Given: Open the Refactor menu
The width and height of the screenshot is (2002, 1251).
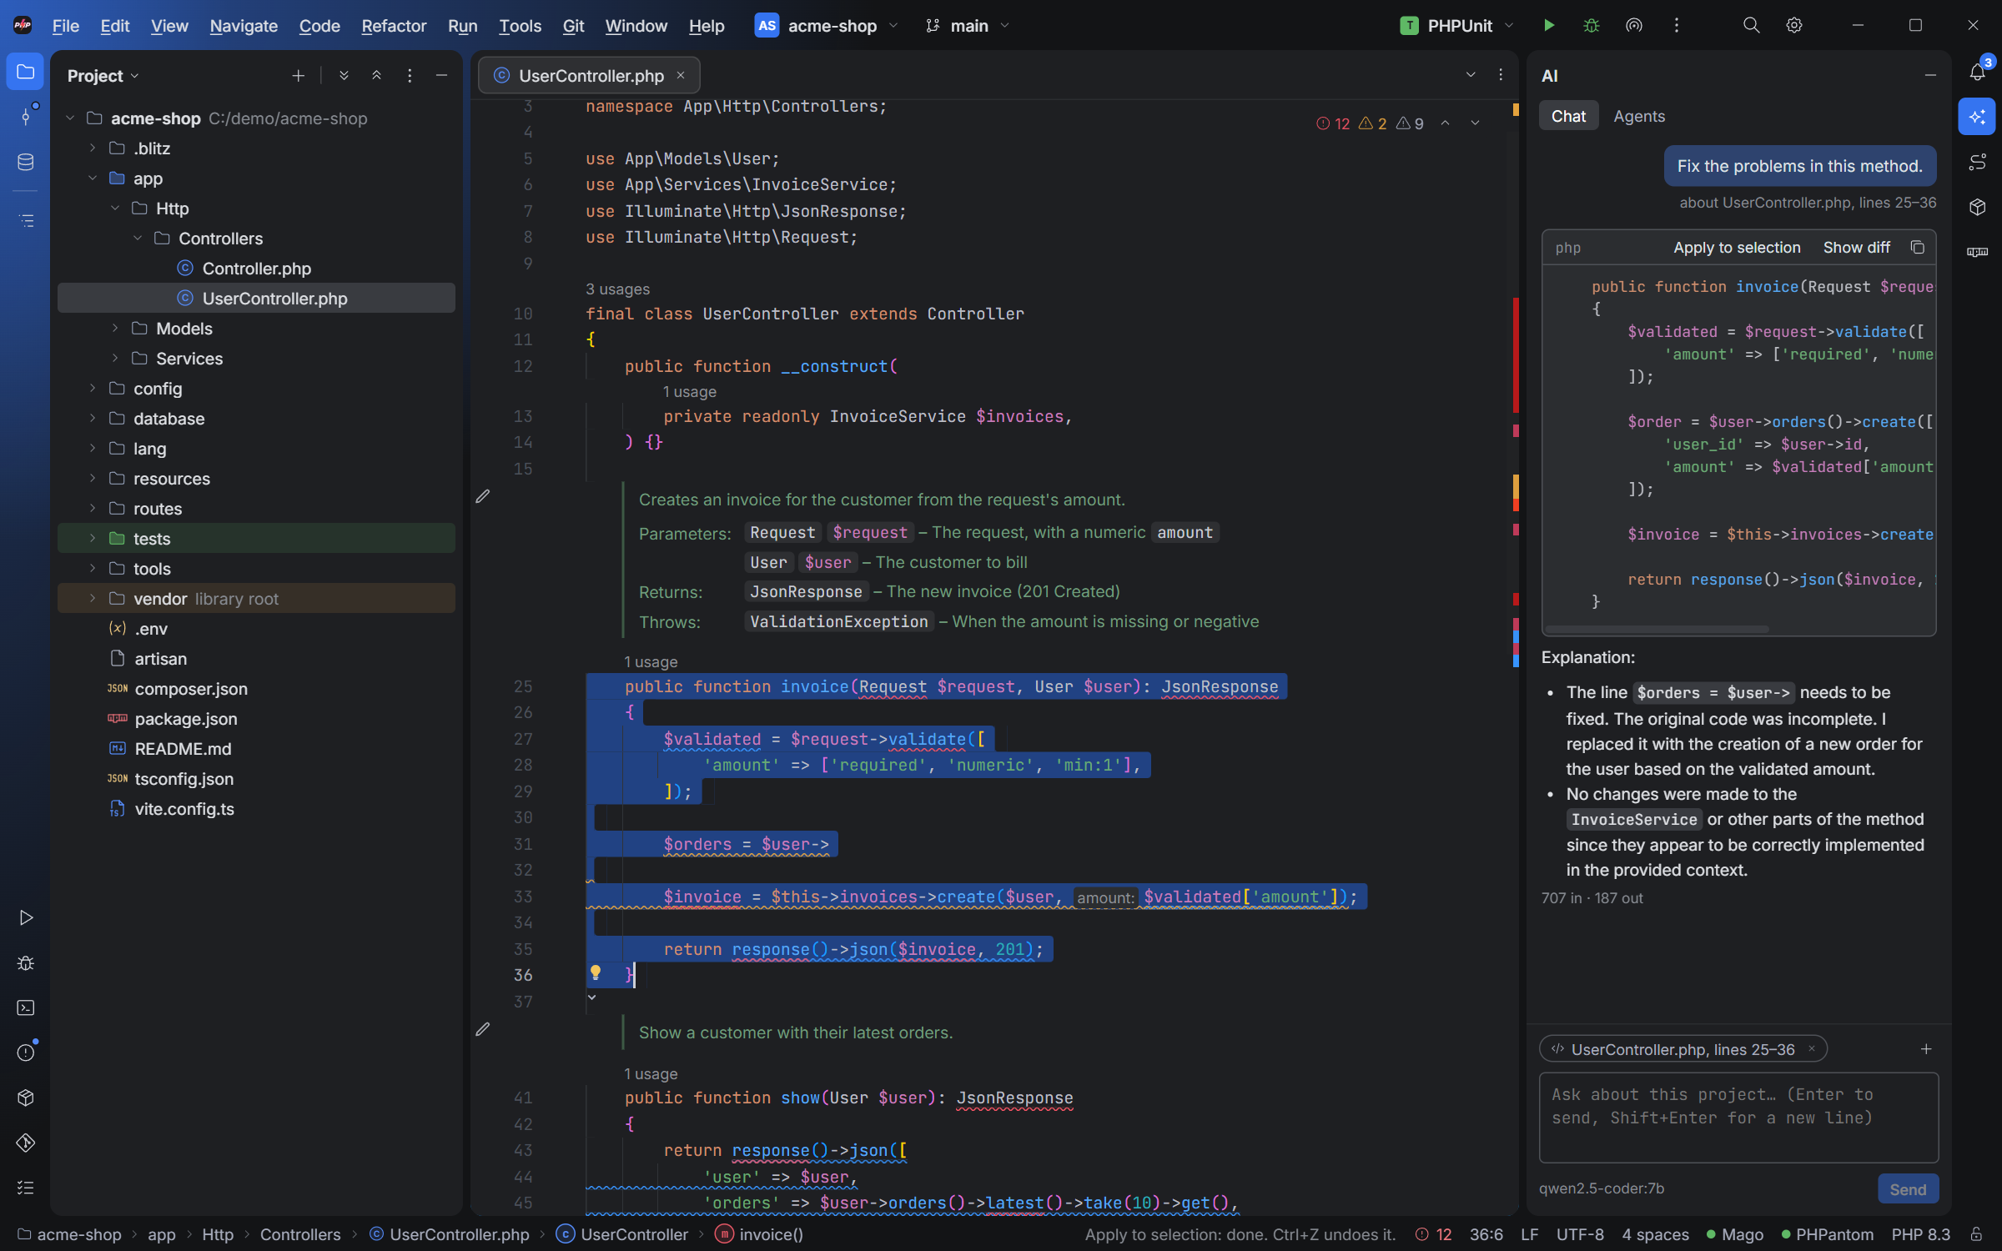Looking at the screenshot, I should click(394, 25).
